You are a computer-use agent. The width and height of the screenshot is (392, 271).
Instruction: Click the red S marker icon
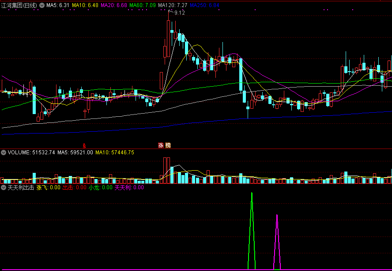click(x=84, y=145)
